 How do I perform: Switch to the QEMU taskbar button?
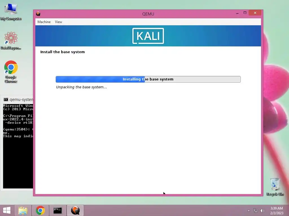75,210
